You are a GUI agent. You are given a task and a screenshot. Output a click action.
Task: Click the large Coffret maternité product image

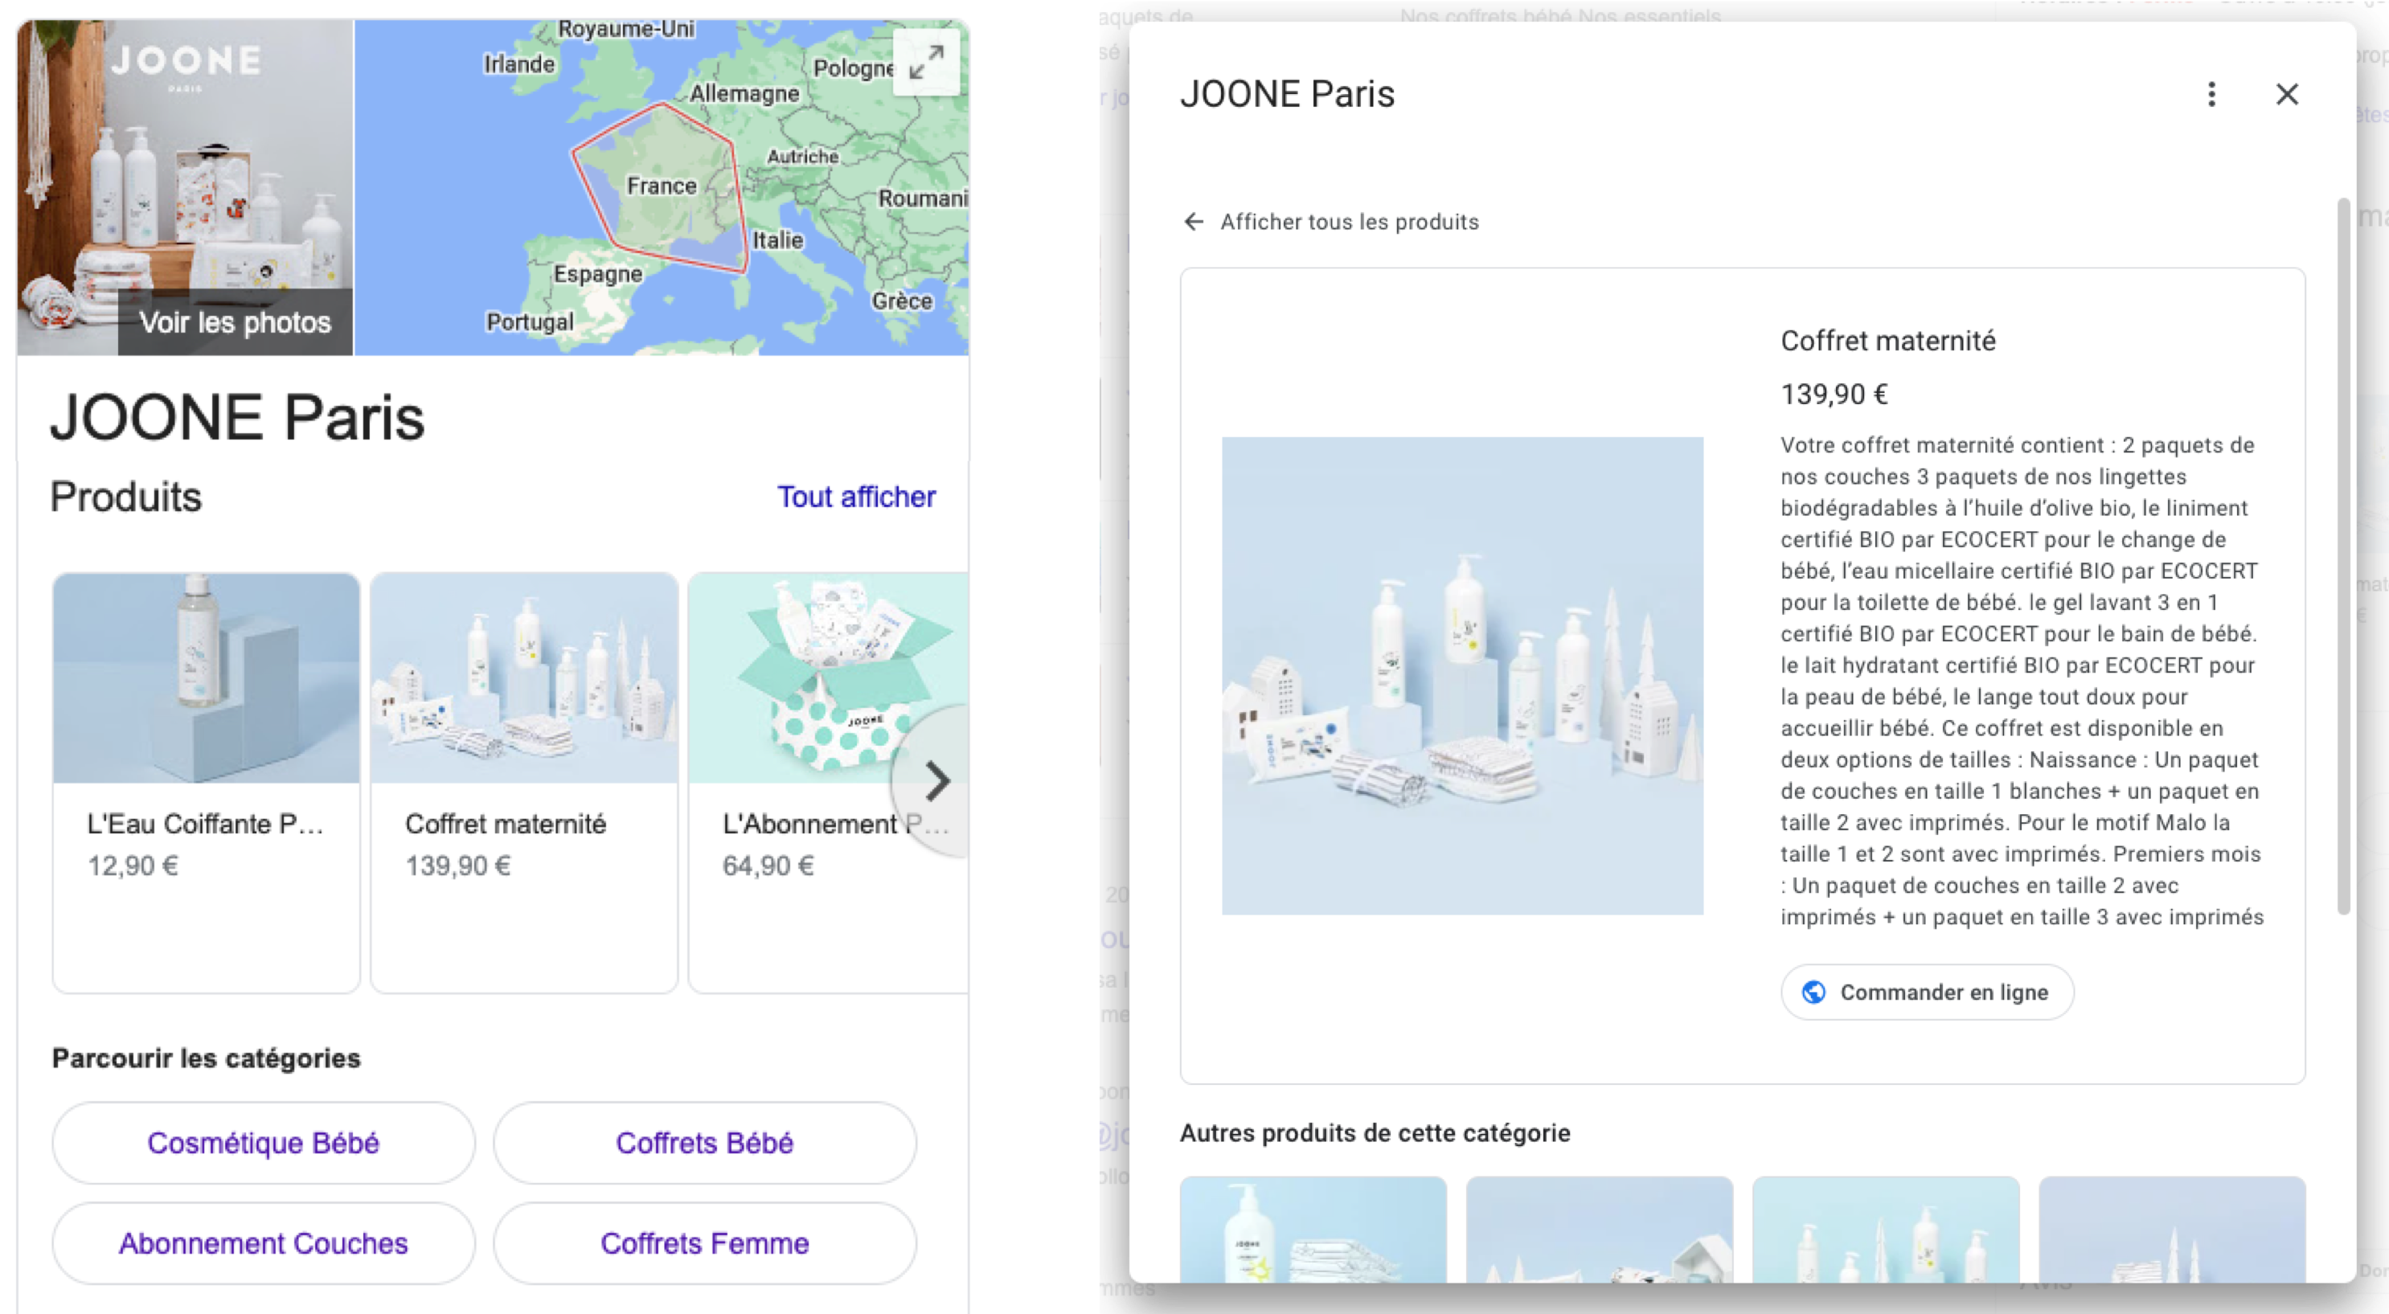[1461, 676]
